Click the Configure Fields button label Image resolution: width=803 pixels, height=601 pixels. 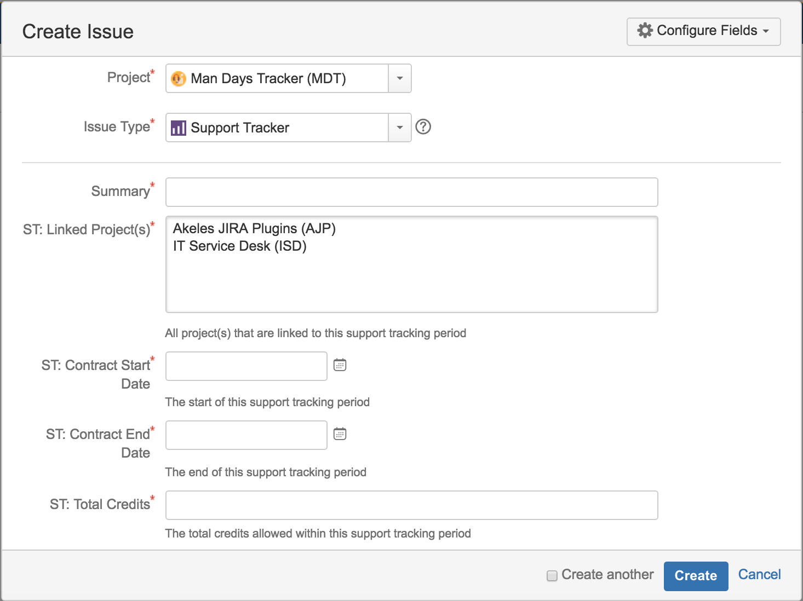click(x=707, y=31)
